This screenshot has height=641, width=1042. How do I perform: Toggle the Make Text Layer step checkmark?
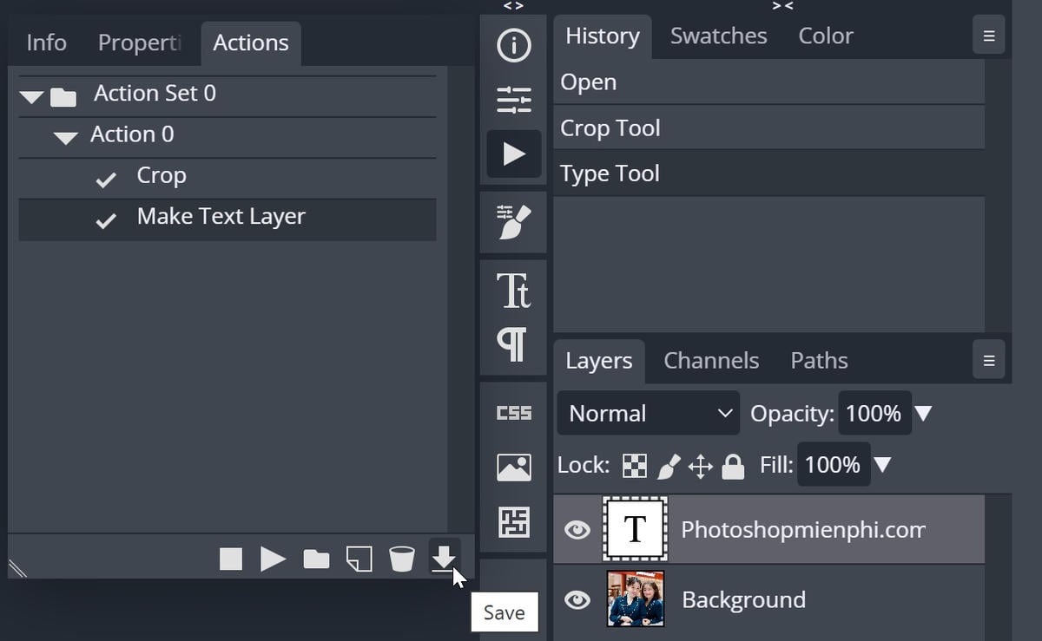[x=106, y=220]
